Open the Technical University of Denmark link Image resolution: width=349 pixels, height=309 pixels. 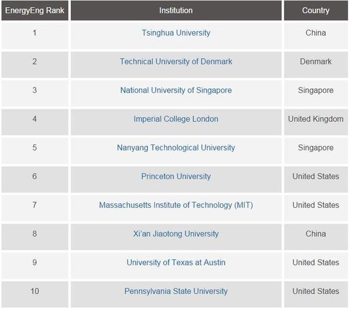(176, 62)
